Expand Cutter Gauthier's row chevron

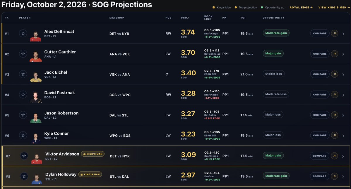click(343, 54)
